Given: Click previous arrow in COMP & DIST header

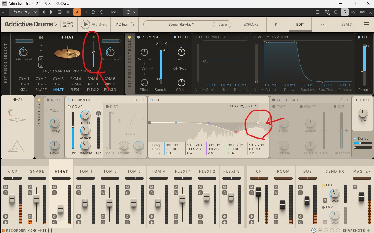Looking at the screenshot, I should 136,100.
